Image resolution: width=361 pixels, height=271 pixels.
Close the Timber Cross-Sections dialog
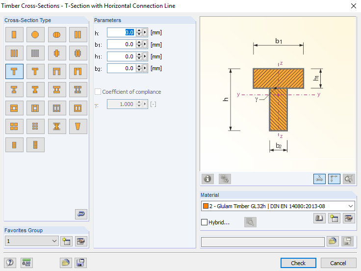point(354,6)
